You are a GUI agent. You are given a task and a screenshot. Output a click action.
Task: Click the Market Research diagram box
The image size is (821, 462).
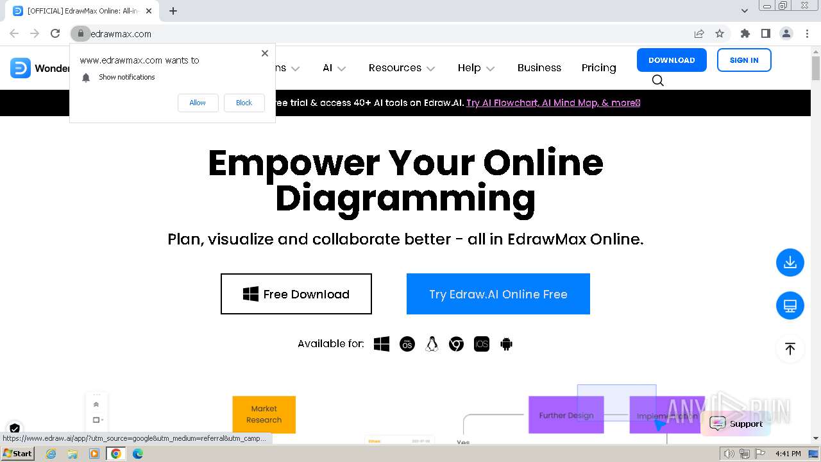pos(264,415)
